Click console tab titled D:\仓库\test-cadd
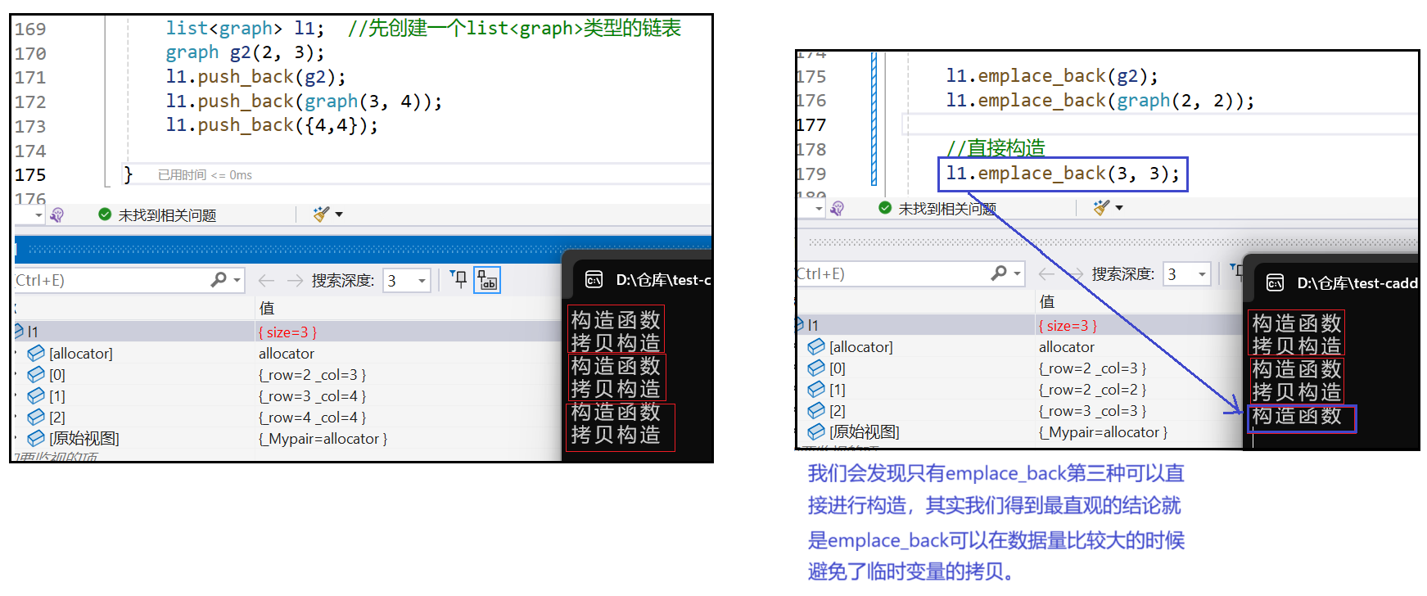Viewport: 1427px width, 596px height. click(x=1337, y=283)
